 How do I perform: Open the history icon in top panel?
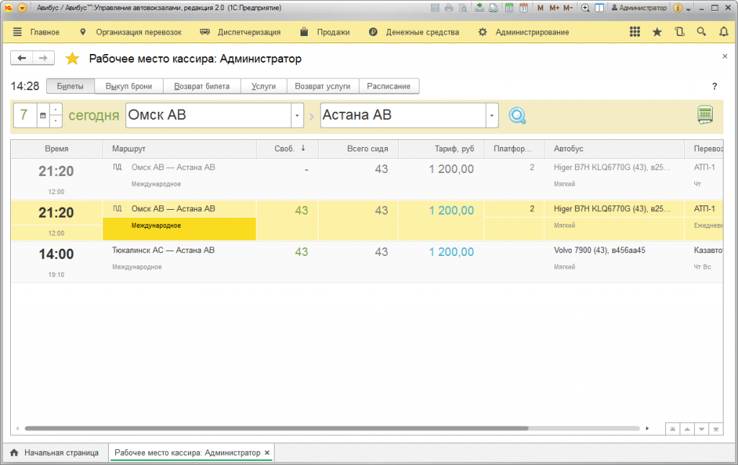[679, 32]
